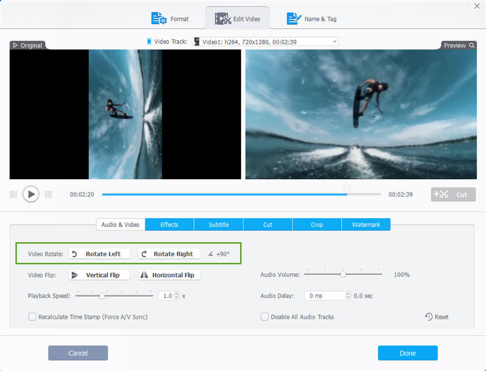
Task: Close the edit dialog with X
Action: (x=477, y=6)
